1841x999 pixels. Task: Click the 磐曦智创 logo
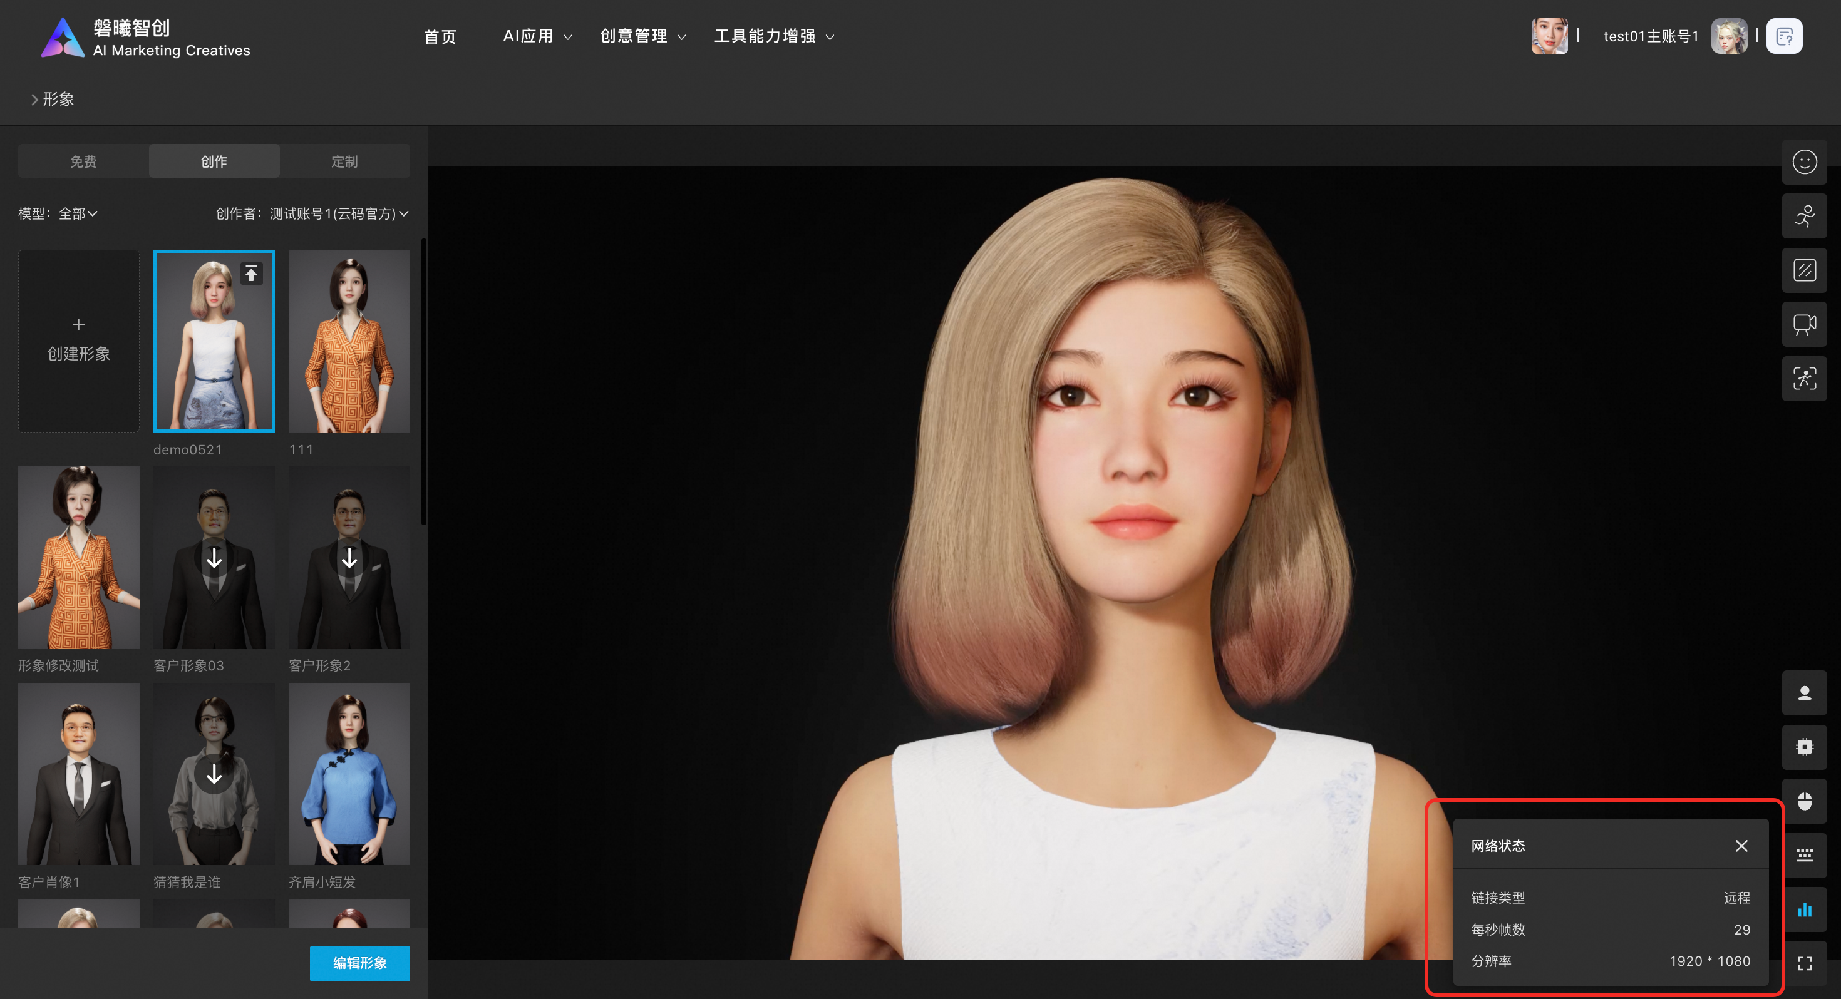(x=146, y=37)
